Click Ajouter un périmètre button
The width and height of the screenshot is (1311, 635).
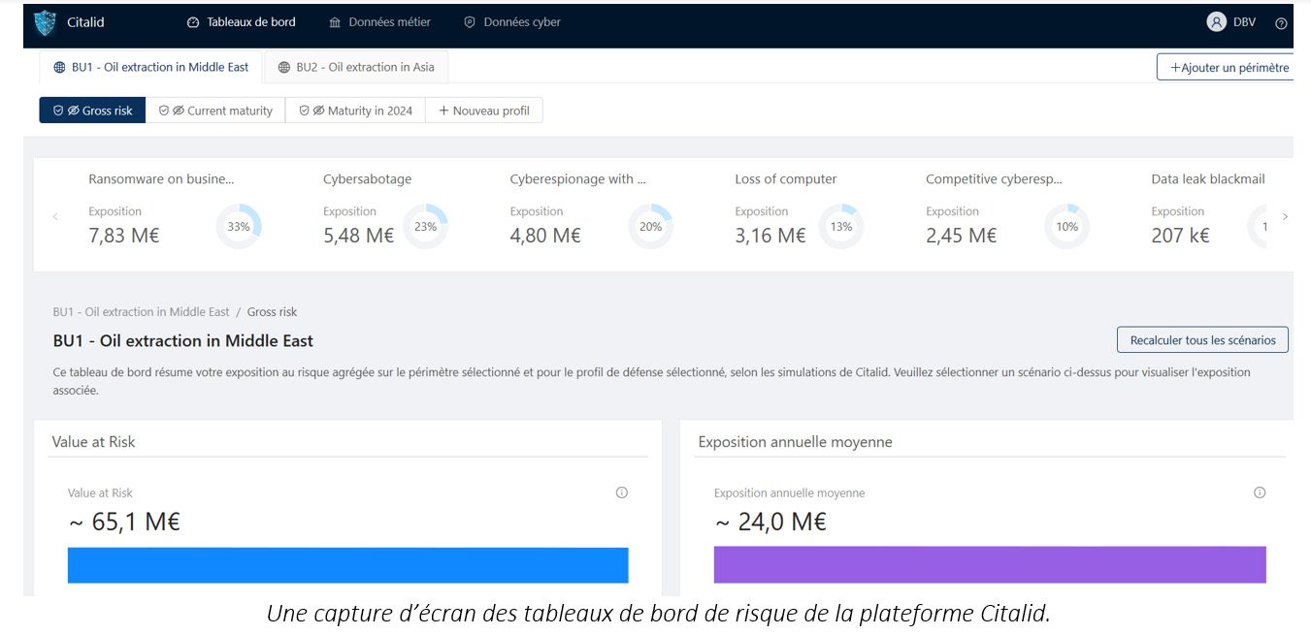1228,68
